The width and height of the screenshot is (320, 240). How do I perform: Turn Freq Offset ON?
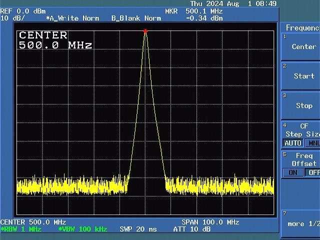(x=293, y=172)
